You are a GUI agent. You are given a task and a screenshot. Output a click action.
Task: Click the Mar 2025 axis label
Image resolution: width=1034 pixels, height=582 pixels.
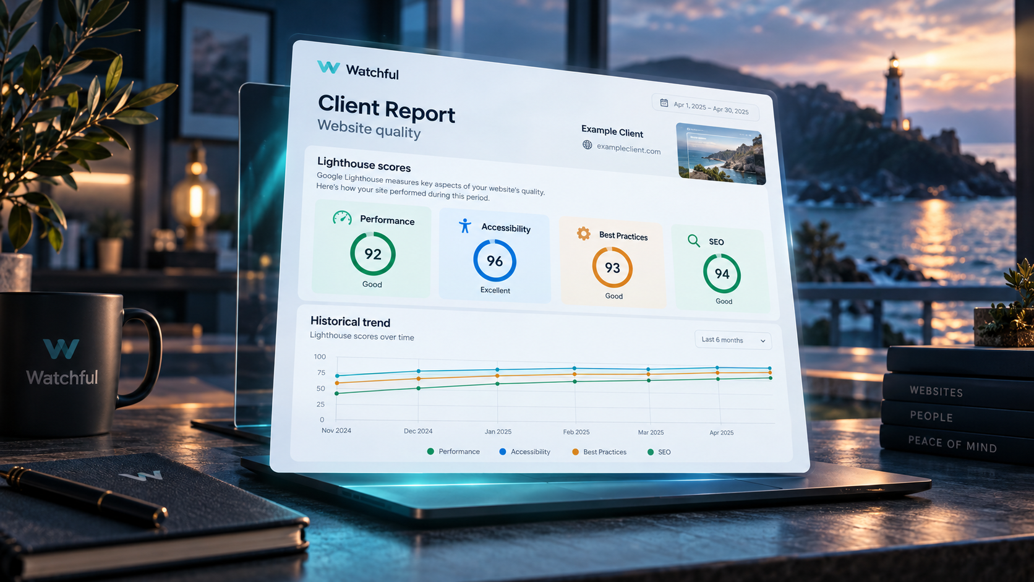[x=651, y=432]
